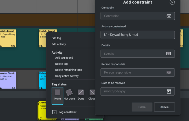This screenshot has height=121, width=189.
Task: Open keyboard for Constraint field
Action: coord(169,16)
